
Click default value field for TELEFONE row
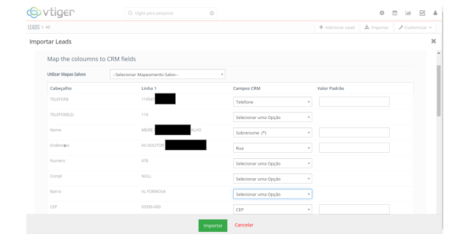(354, 102)
